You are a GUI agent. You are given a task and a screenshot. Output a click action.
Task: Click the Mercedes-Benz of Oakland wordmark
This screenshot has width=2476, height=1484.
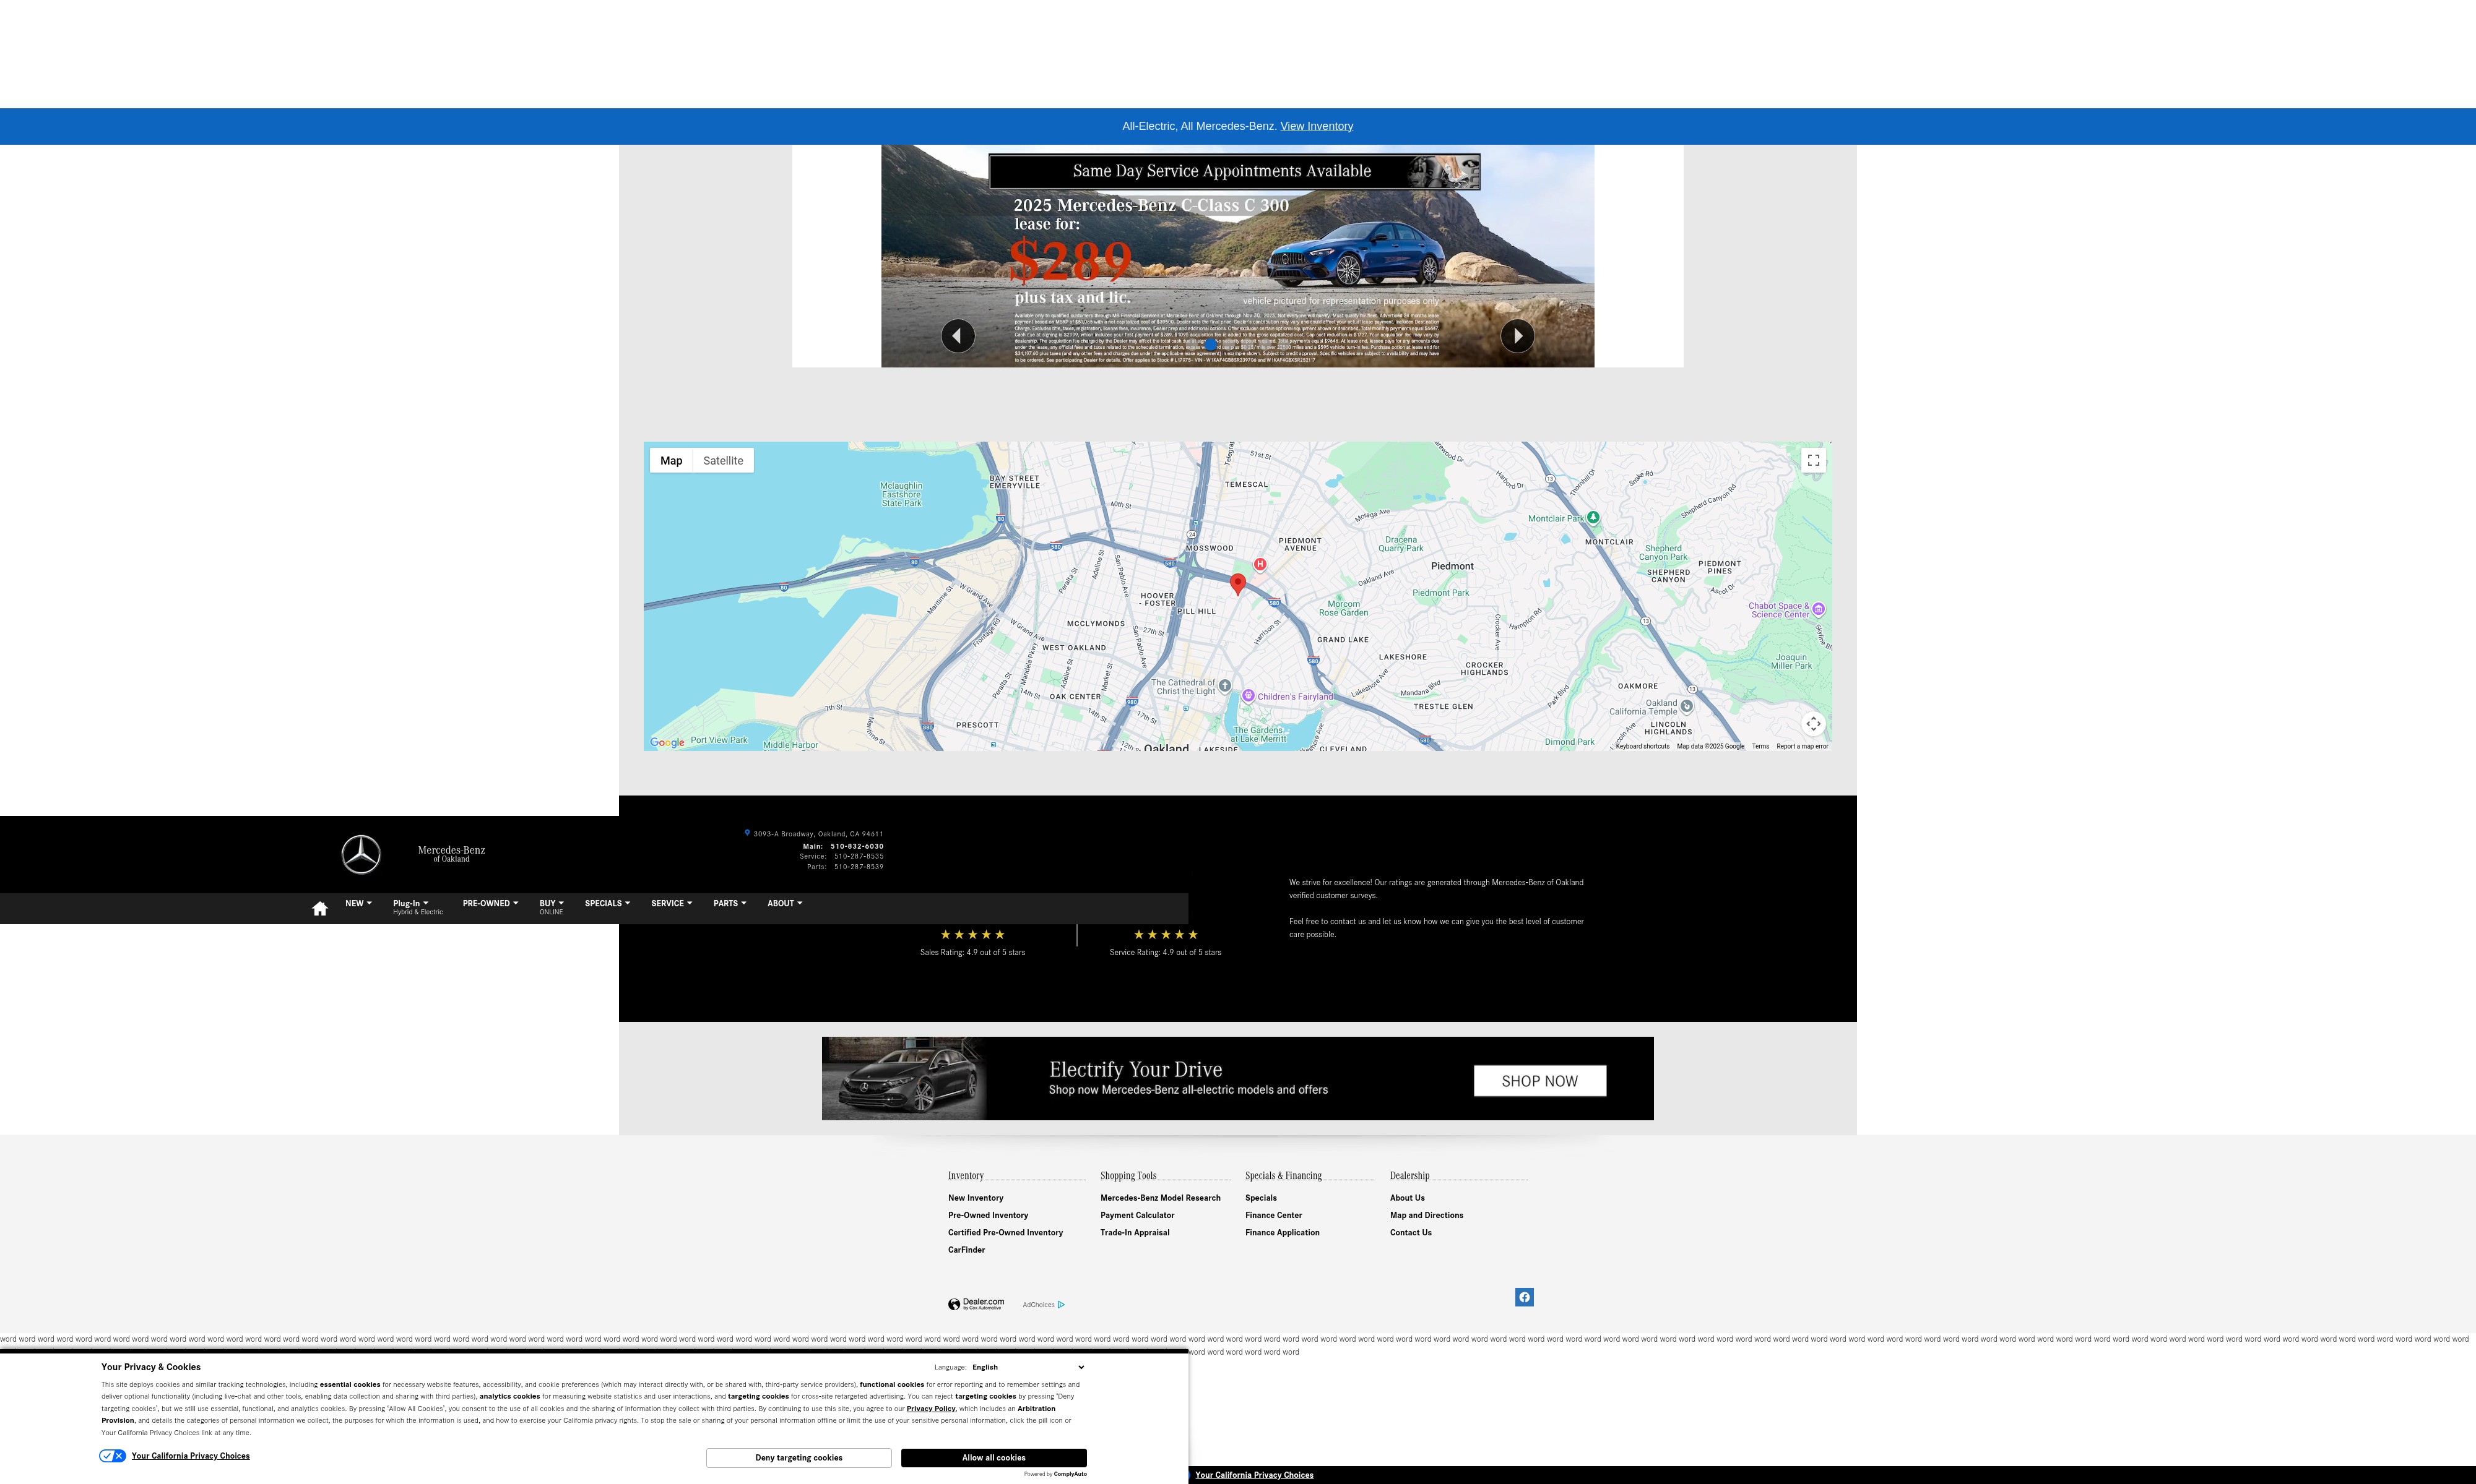click(451, 854)
